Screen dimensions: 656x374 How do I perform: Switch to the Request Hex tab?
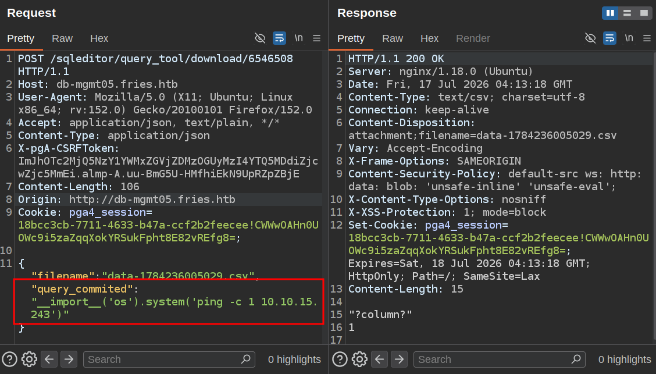99,38
